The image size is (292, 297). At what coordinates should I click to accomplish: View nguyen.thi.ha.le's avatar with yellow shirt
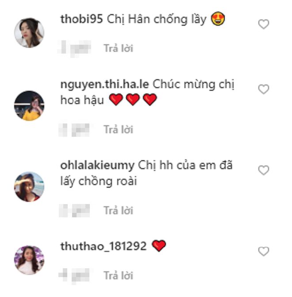(x=29, y=106)
